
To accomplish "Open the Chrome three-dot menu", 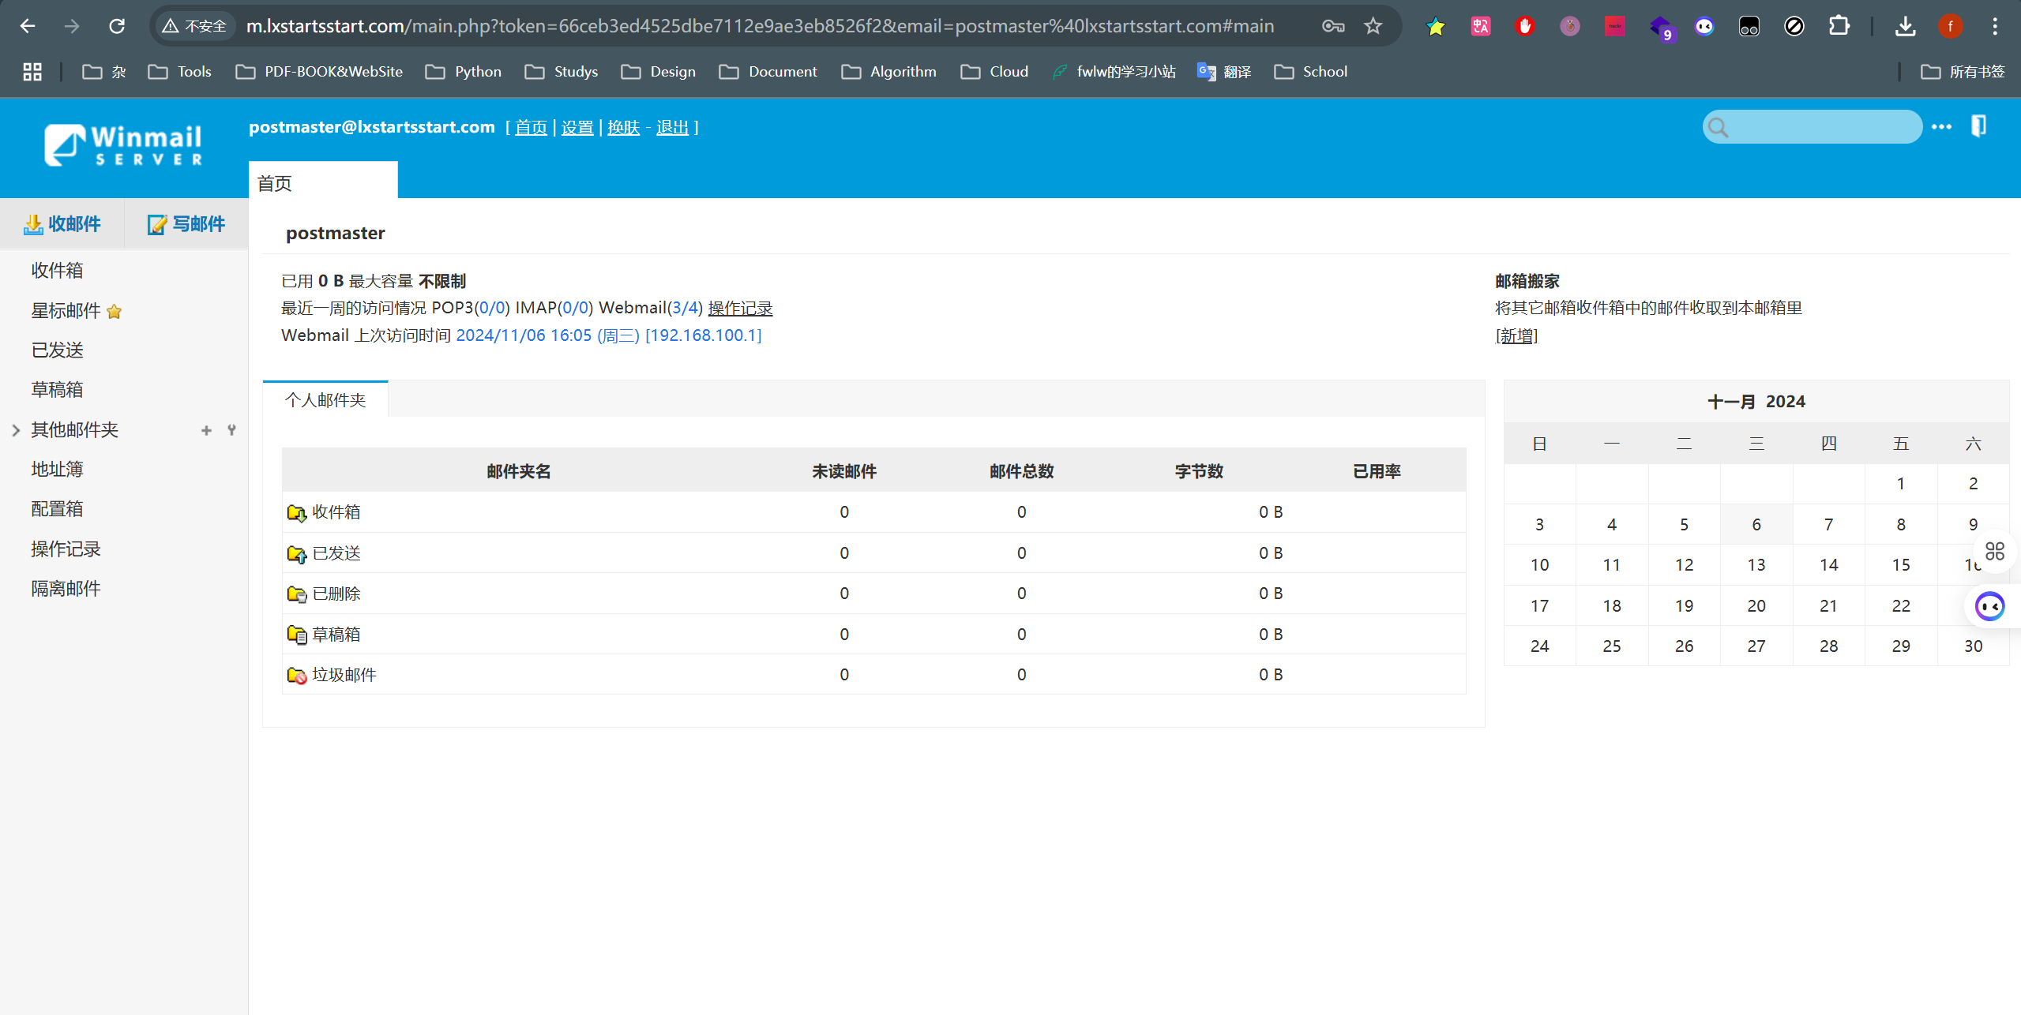I will (x=1995, y=26).
